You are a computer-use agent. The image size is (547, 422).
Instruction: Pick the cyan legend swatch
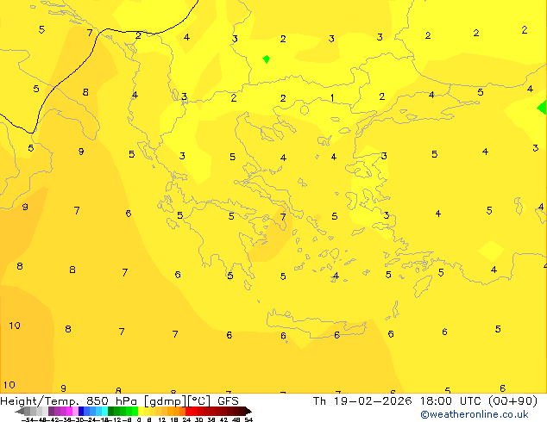(104, 411)
